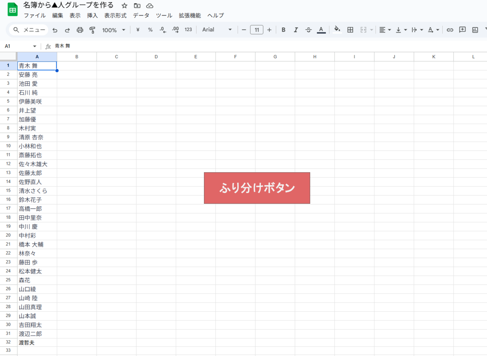Open the ファイル menu
The image size is (487, 356).
click(x=34, y=15)
